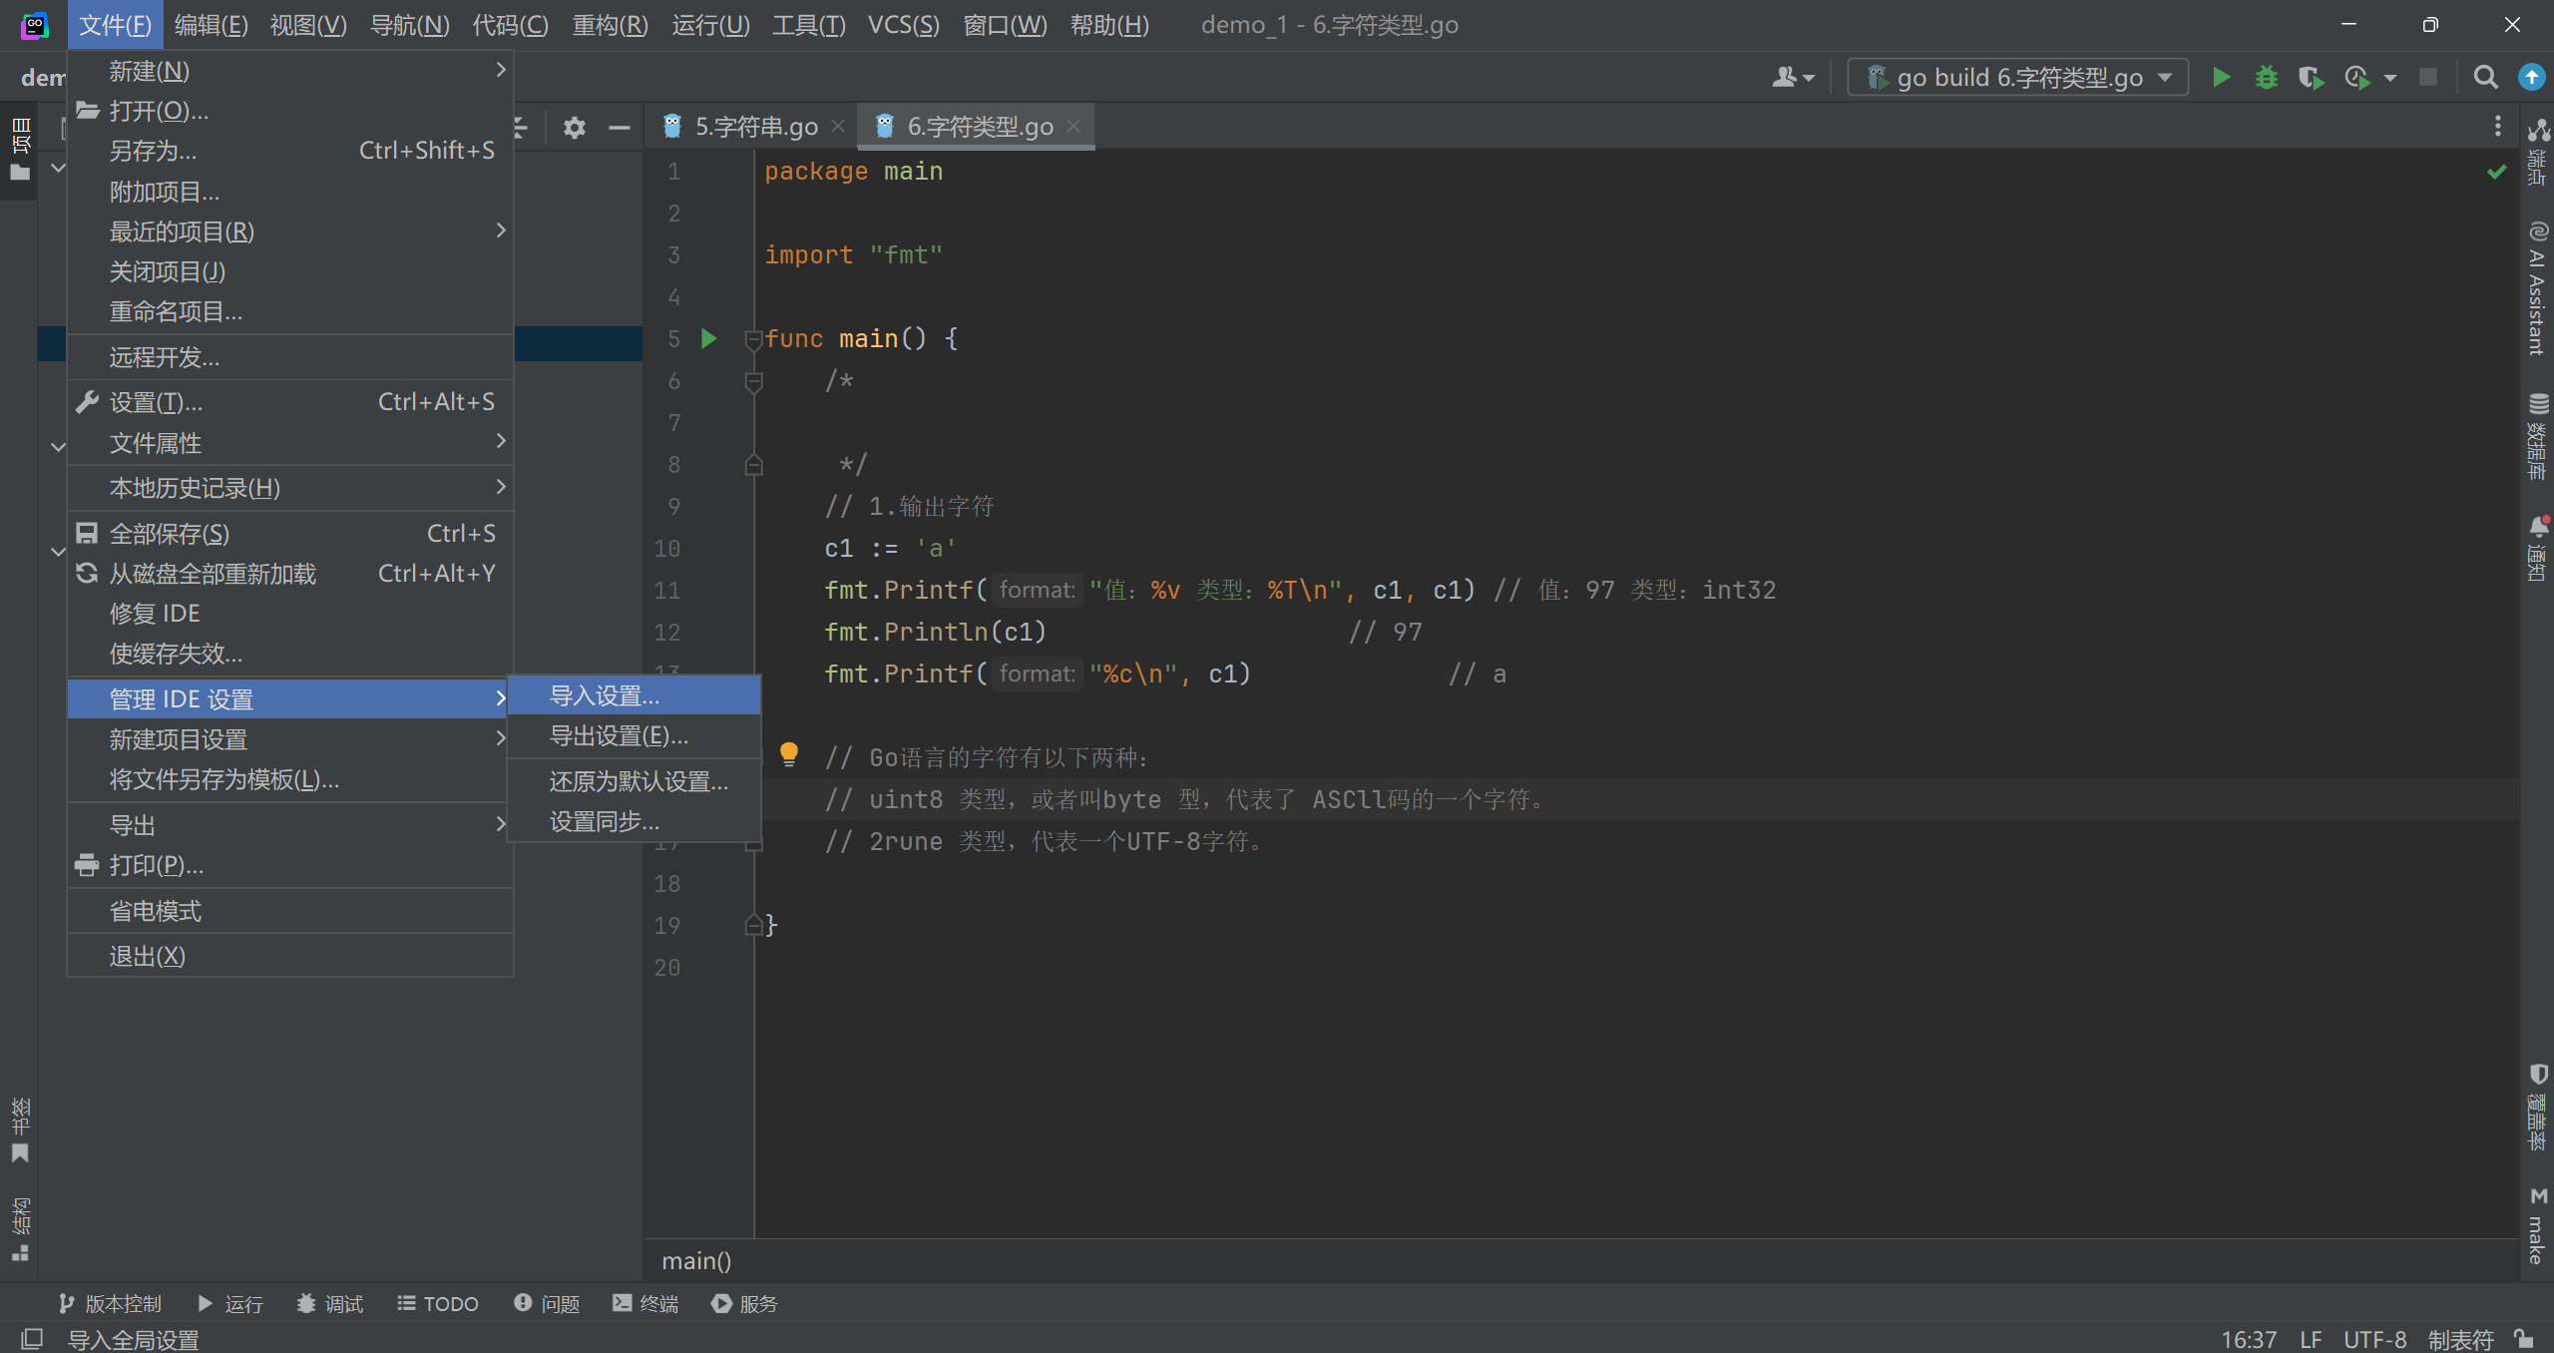This screenshot has width=2554, height=1353.
Task: Open the Debug tool window at bottom
Action: coord(330,1303)
